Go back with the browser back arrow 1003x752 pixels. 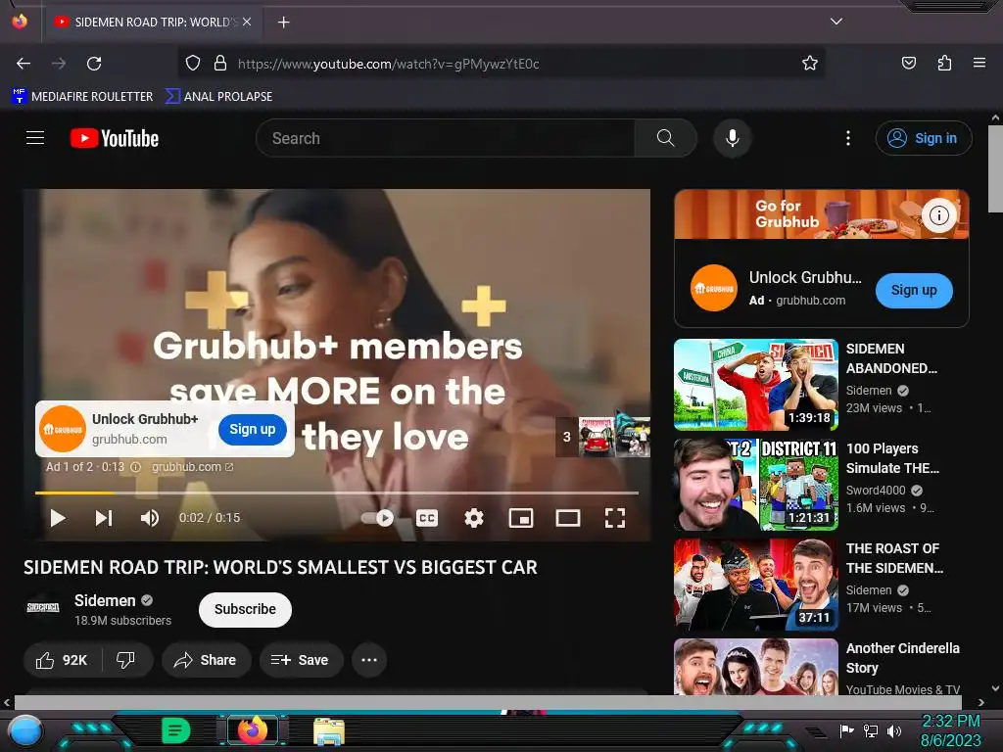24,64
